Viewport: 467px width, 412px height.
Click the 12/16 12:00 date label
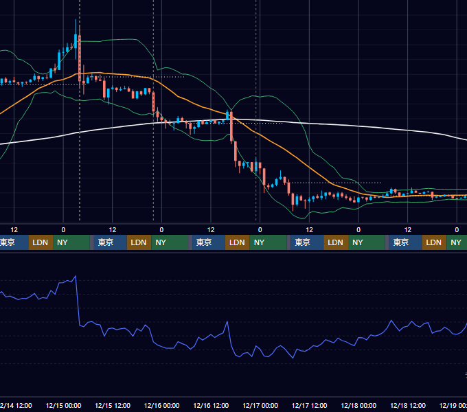click(211, 405)
